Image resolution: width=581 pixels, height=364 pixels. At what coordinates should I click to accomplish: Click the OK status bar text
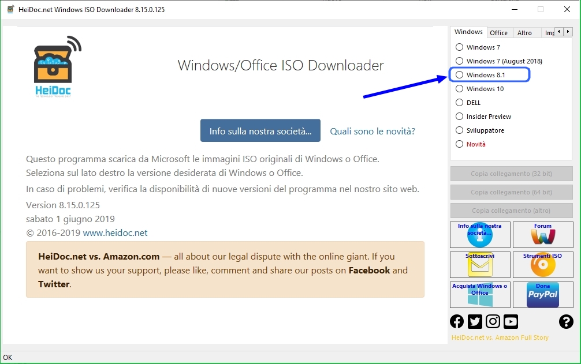pyautogui.click(x=8, y=357)
